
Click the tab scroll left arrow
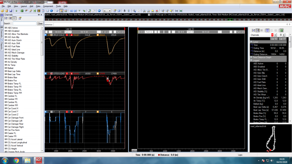[x=287, y=24]
